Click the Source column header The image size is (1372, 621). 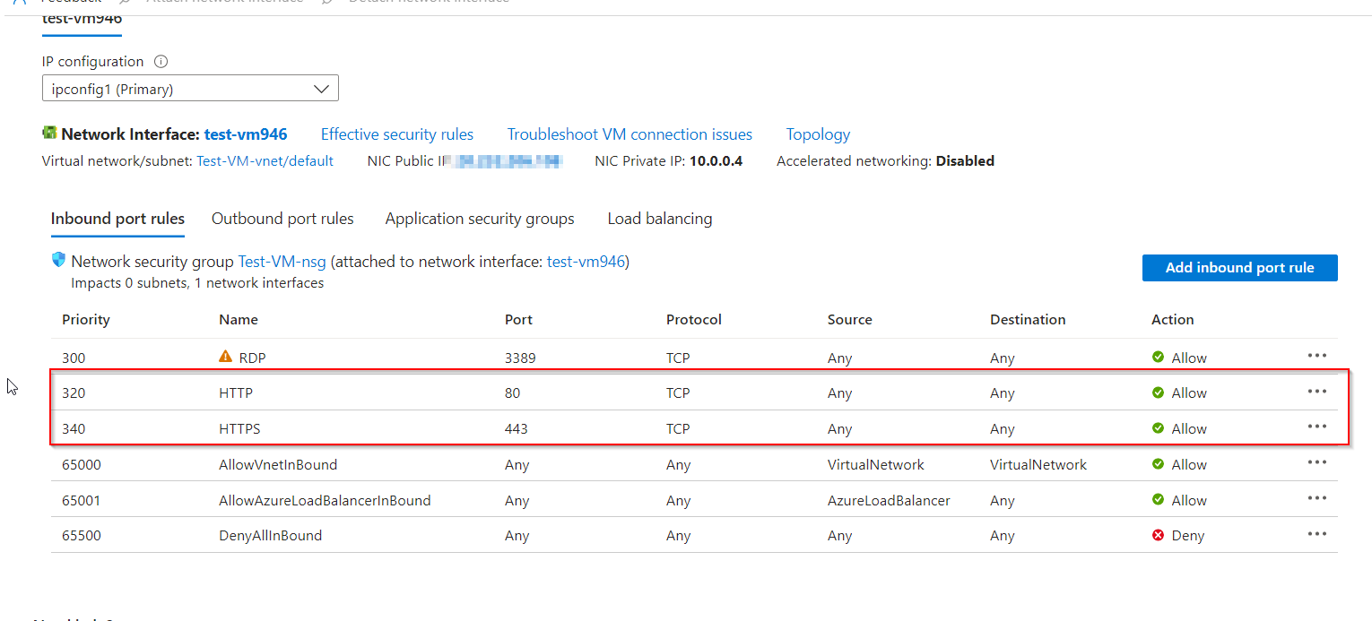(850, 320)
